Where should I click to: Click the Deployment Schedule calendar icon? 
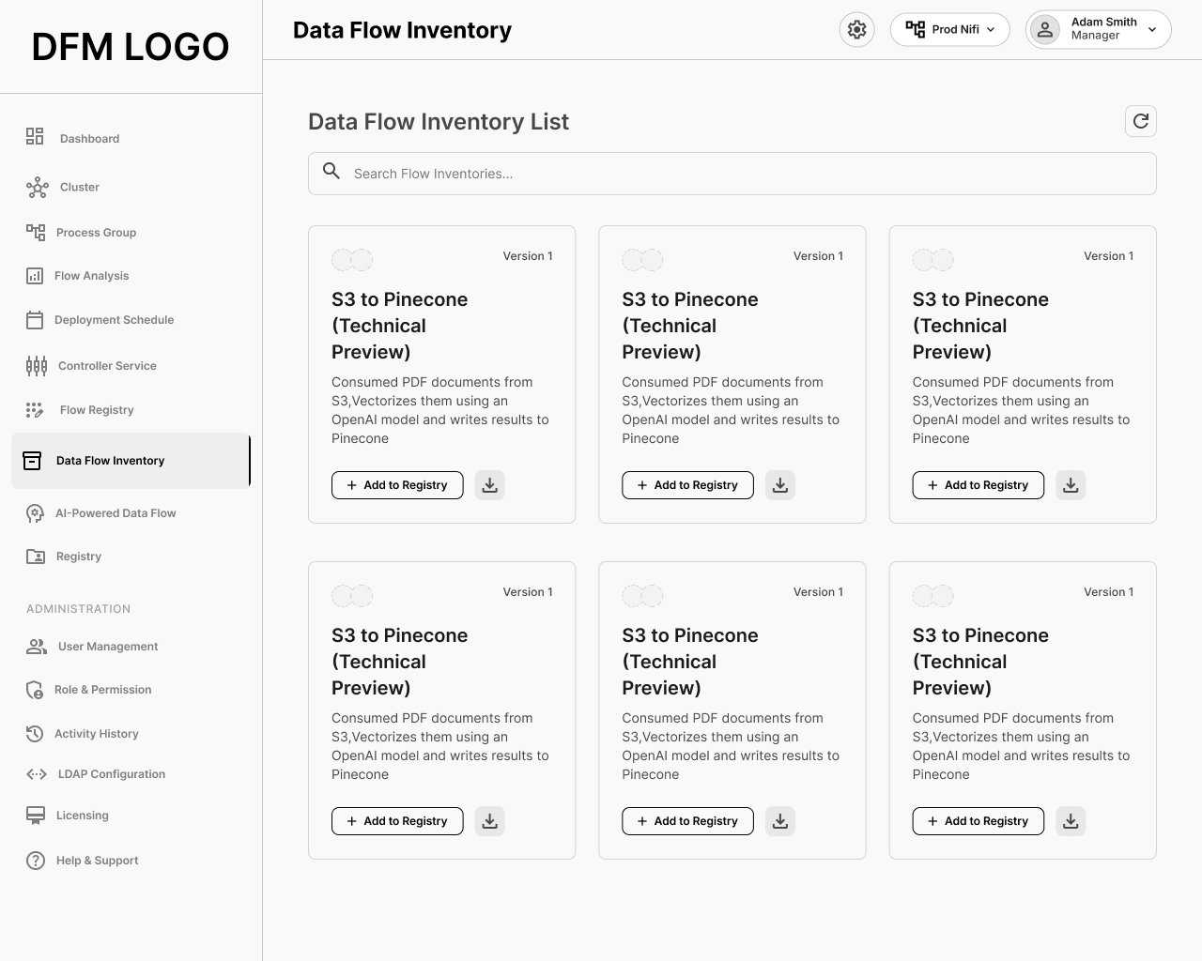pyautogui.click(x=35, y=320)
